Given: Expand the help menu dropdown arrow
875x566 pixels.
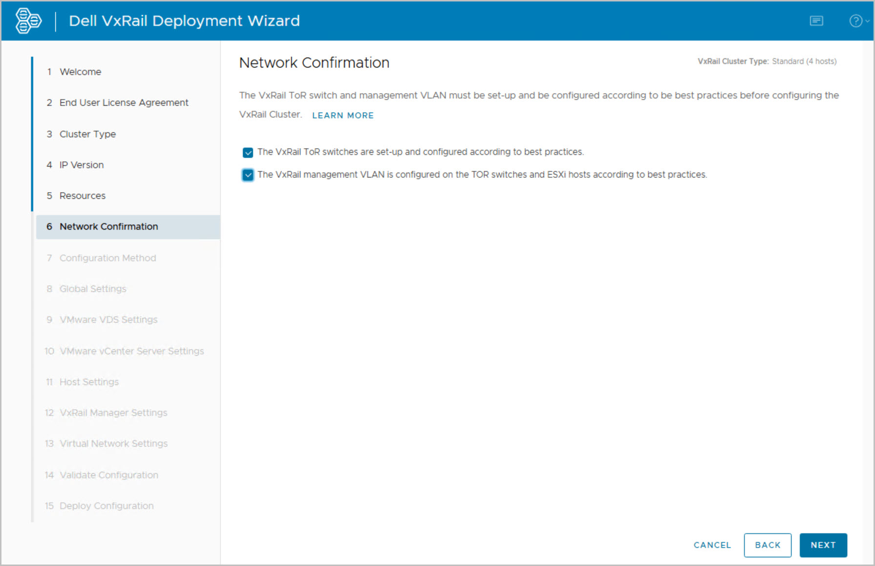Looking at the screenshot, I should [x=868, y=21].
